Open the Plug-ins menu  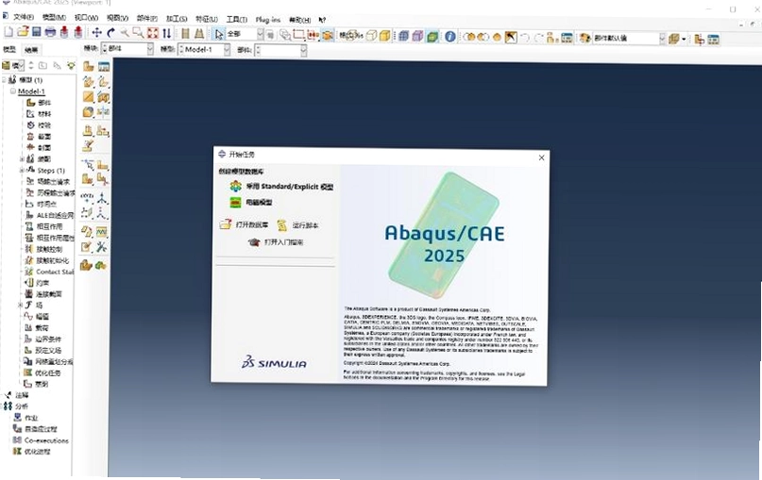268,20
